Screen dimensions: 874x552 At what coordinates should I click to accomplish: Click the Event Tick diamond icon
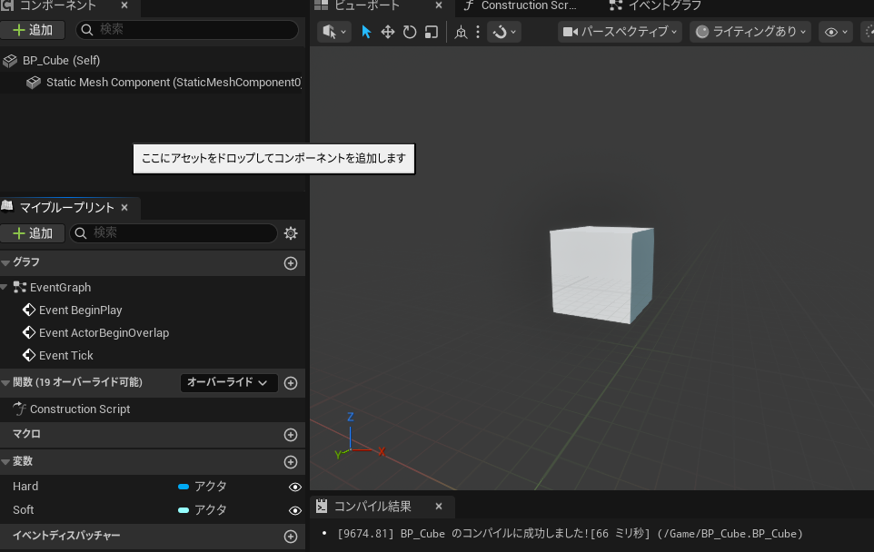(29, 355)
